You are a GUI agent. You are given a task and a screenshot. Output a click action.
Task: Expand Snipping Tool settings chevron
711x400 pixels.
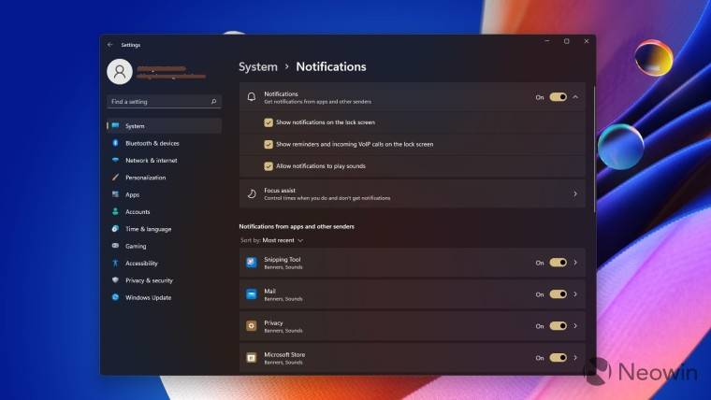(575, 263)
